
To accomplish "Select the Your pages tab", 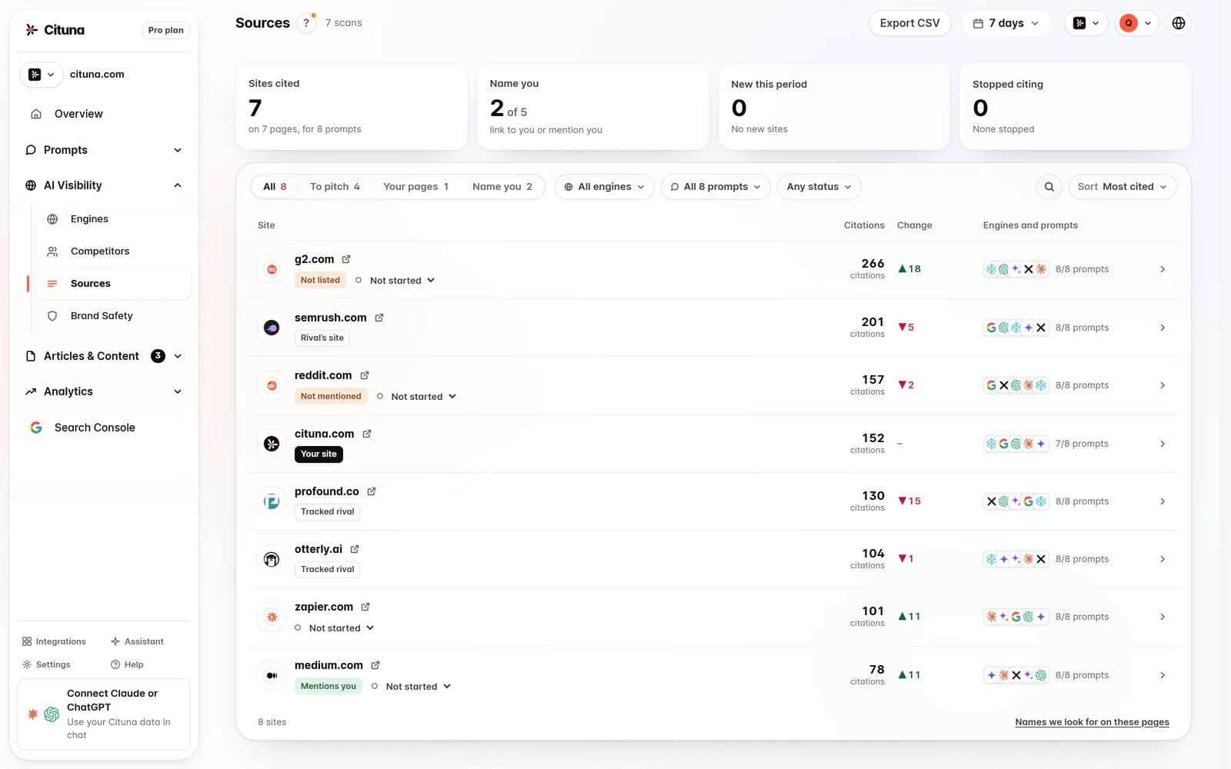I will pyautogui.click(x=415, y=187).
